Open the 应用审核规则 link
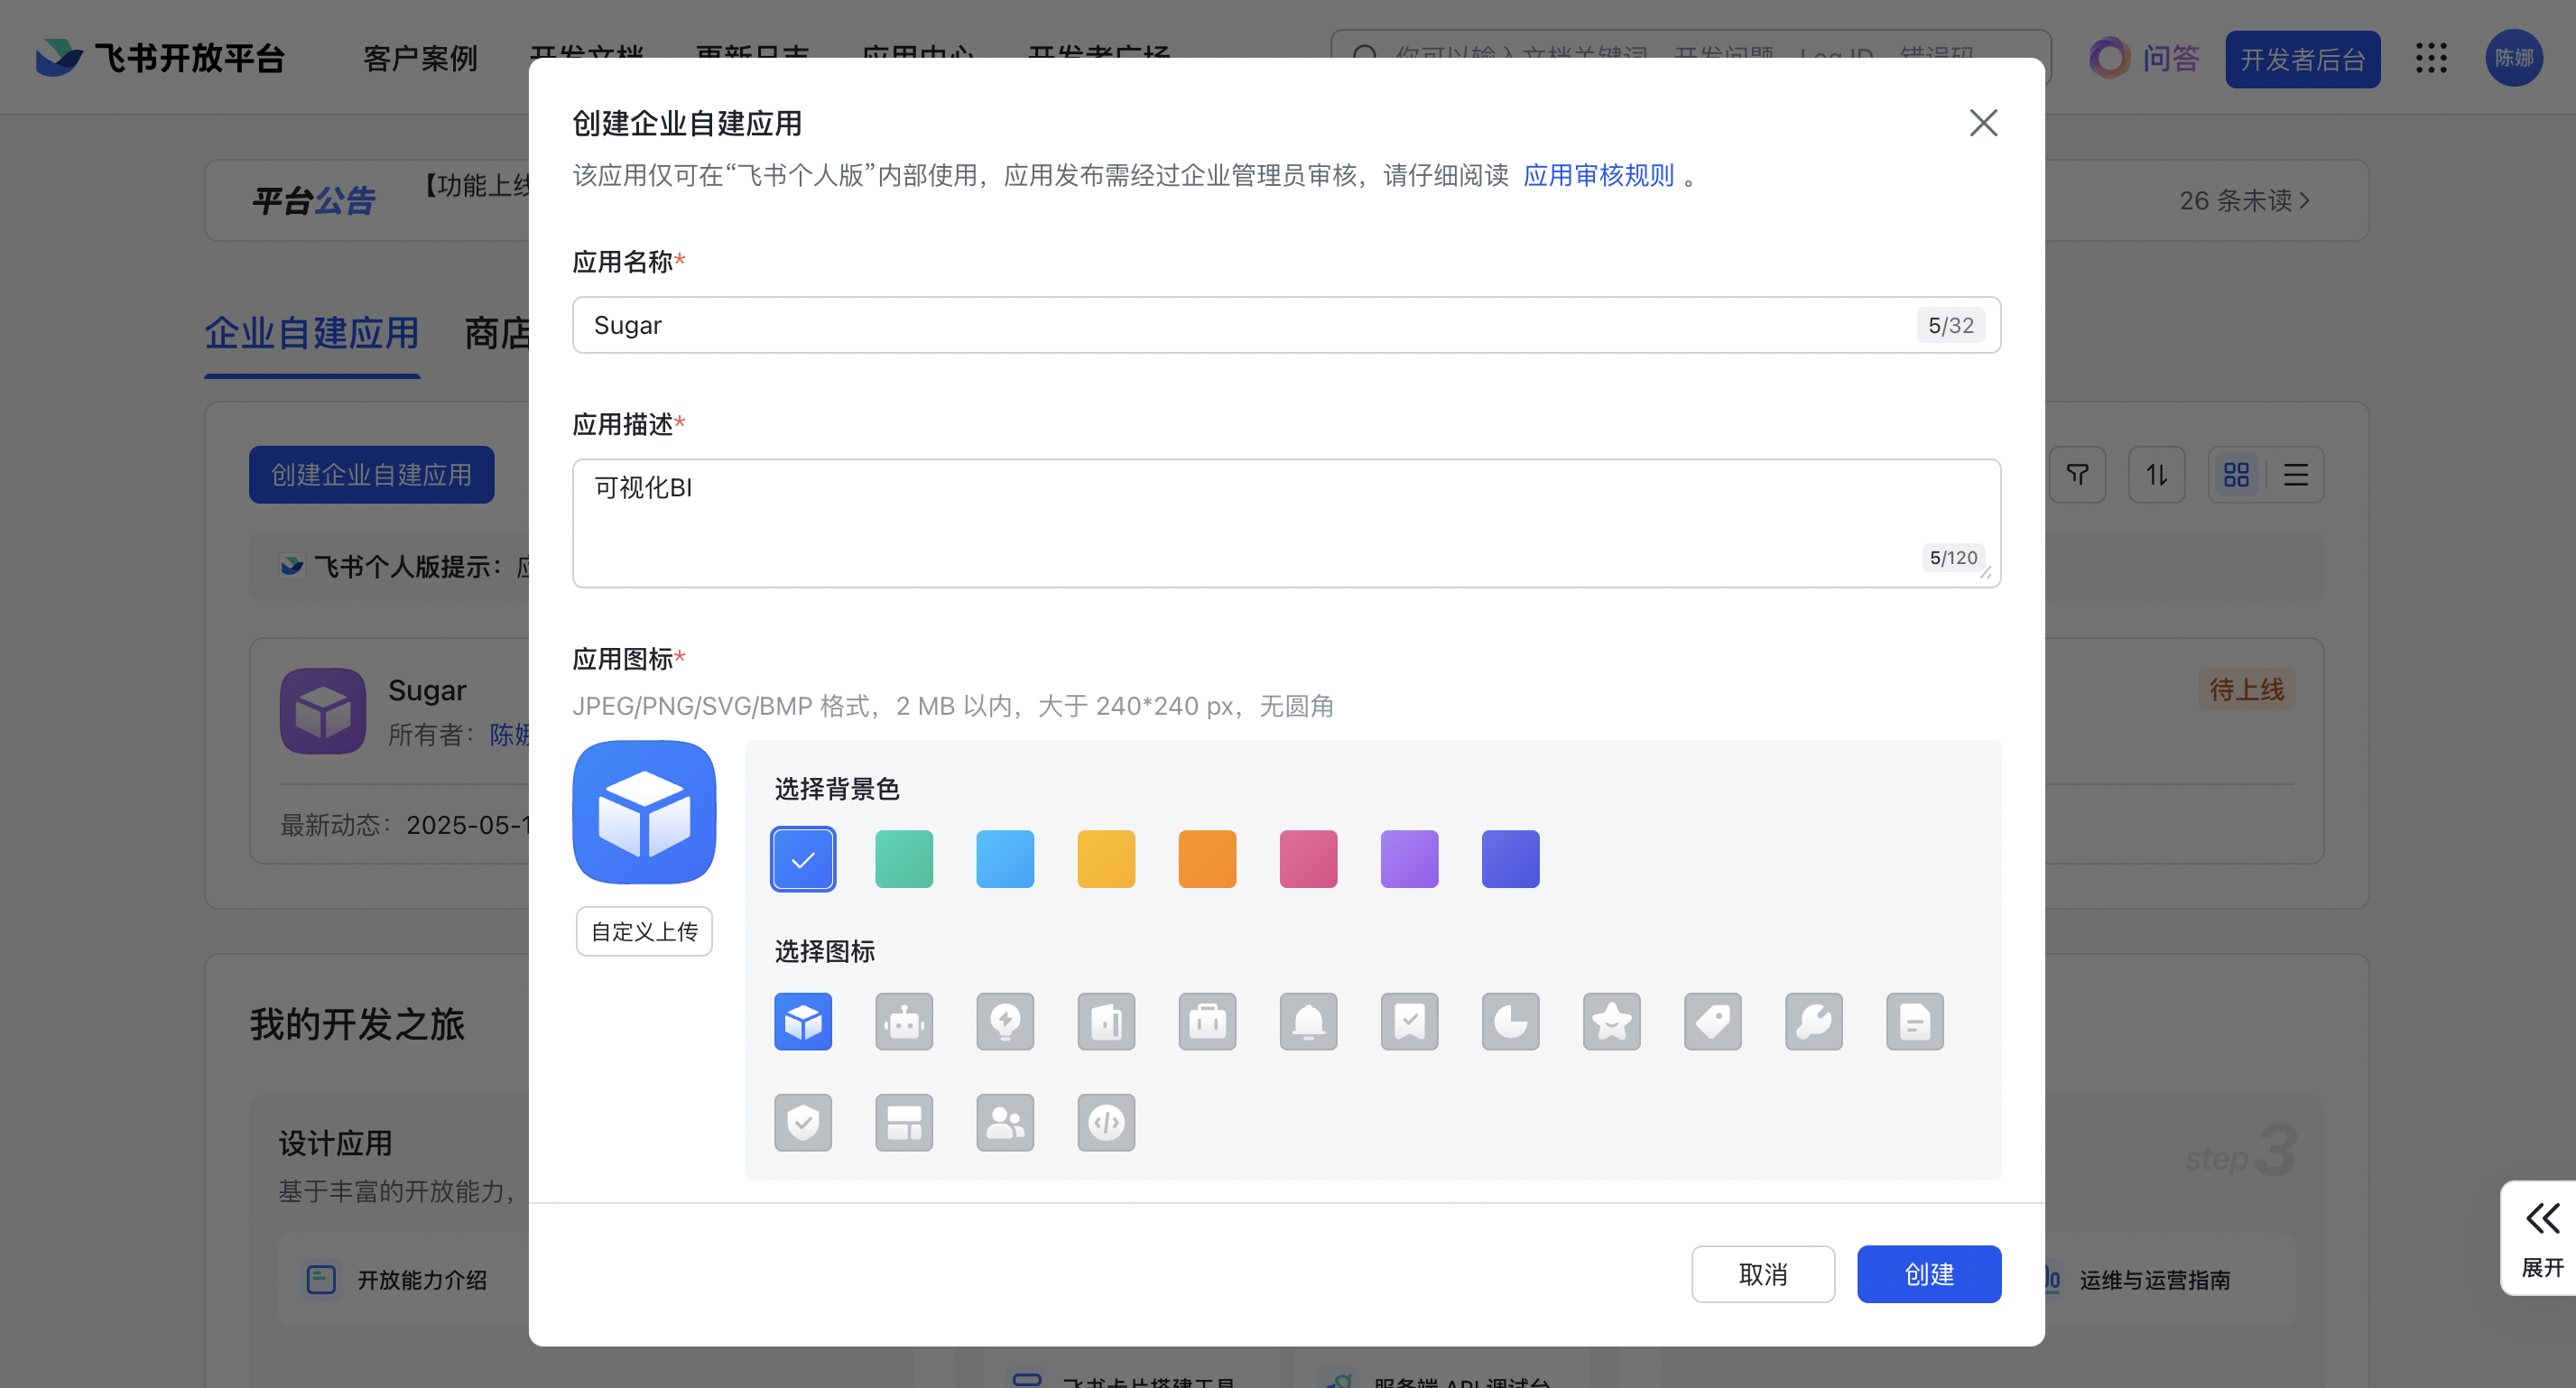This screenshot has width=2576, height=1388. pyautogui.click(x=1598, y=176)
